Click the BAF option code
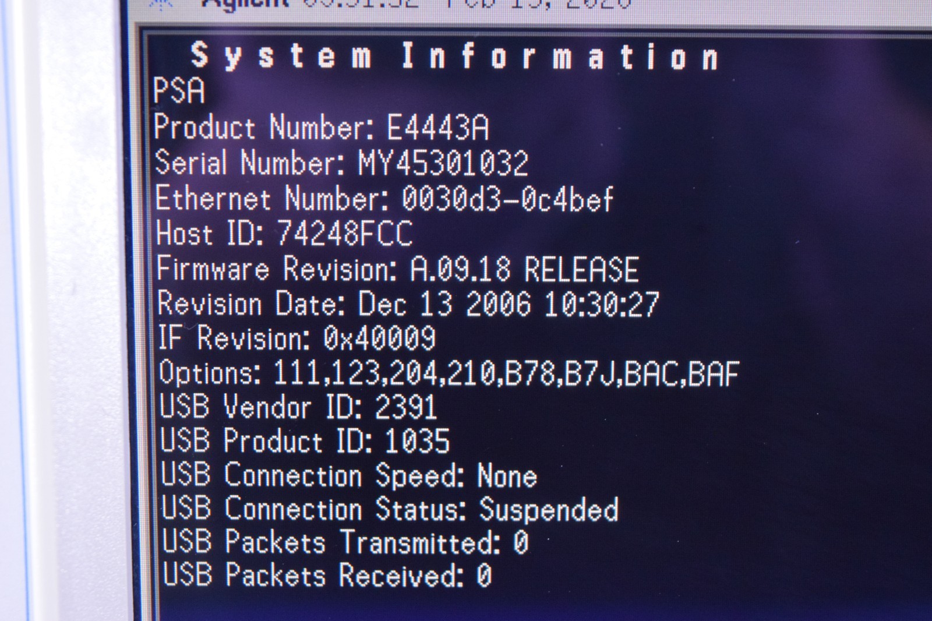 coord(714,373)
